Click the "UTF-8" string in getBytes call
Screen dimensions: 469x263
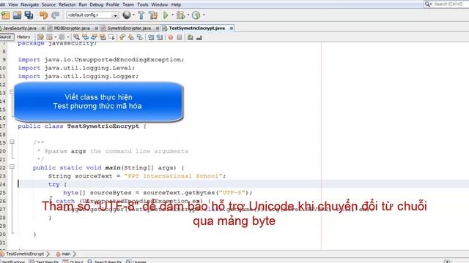click(x=232, y=193)
